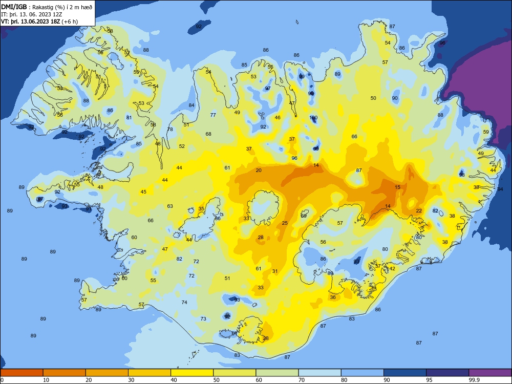Click the light orange 20–30 legend swatch
Image resolution: width=512 pixels, height=384 pixels.
coord(107,373)
